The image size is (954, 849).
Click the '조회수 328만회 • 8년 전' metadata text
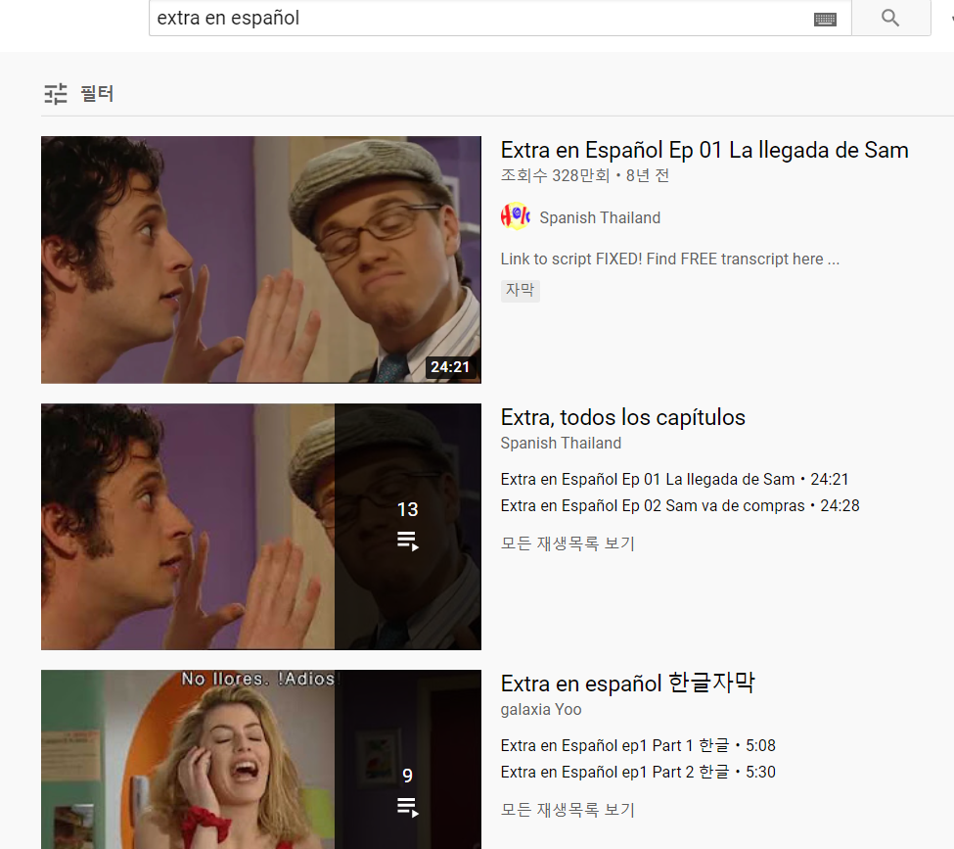pyautogui.click(x=585, y=175)
